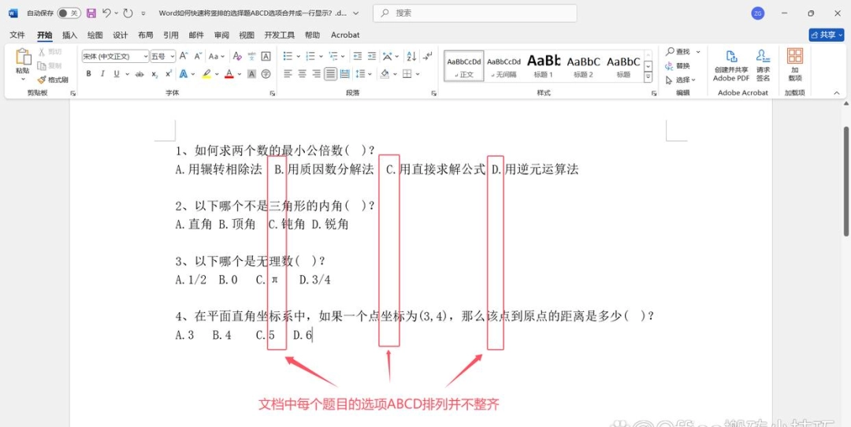
Task: Toggle Italic formatting
Action: click(x=102, y=74)
